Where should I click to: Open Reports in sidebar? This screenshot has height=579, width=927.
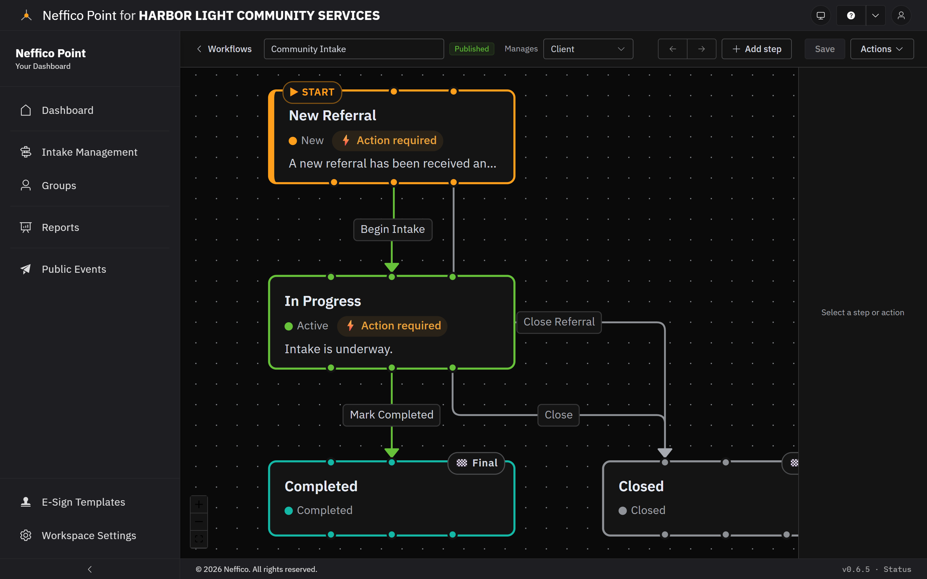pos(90,227)
